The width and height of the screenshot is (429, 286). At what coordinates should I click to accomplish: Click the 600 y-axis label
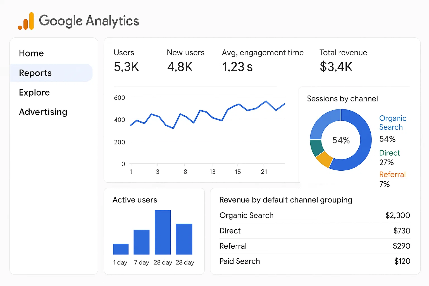click(119, 98)
